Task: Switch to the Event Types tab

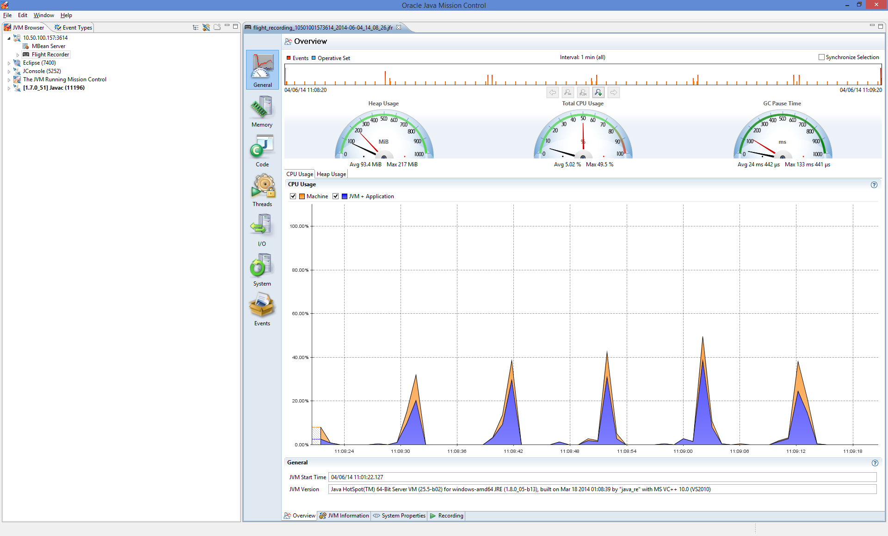Action: (x=74, y=28)
